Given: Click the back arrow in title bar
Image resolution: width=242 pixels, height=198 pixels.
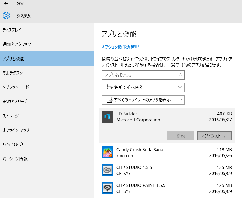Looking at the screenshot, I should [x=6, y=4].
